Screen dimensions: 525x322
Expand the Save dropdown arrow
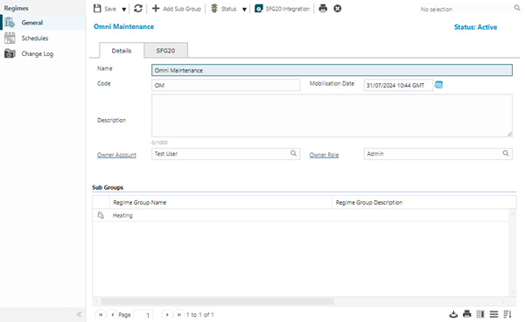pos(124,9)
